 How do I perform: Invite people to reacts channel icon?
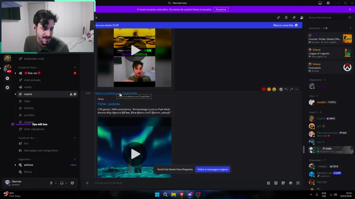click(71, 94)
